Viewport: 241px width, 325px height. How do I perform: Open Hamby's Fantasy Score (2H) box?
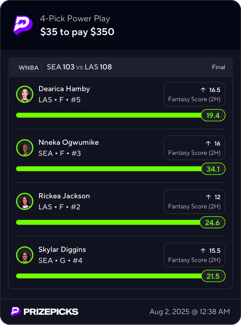pyautogui.click(x=194, y=94)
